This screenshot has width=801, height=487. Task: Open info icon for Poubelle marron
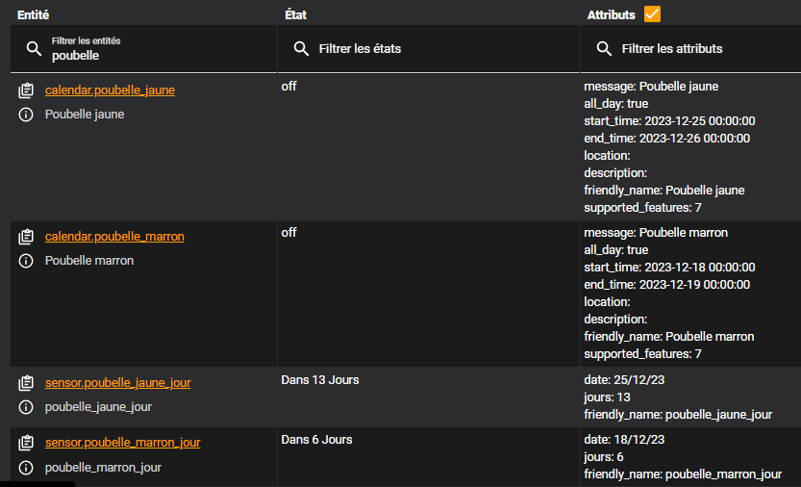pyautogui.click(x=26, y=261)
